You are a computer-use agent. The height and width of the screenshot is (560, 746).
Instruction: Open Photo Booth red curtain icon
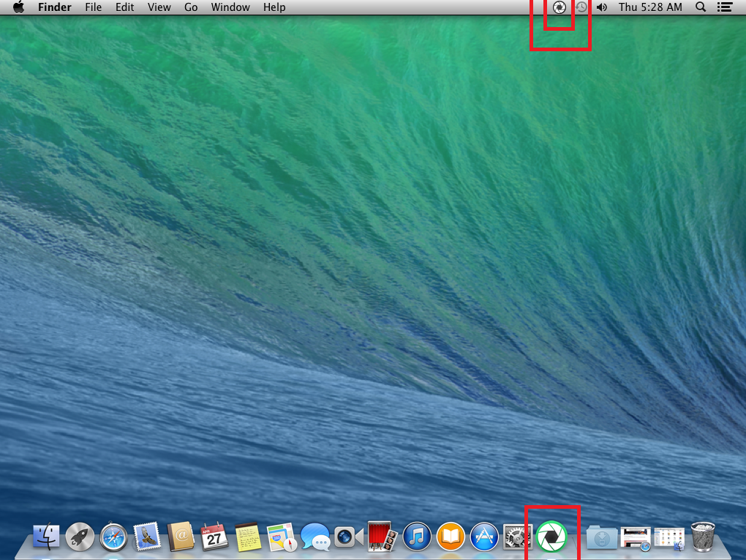pos(382,537)
